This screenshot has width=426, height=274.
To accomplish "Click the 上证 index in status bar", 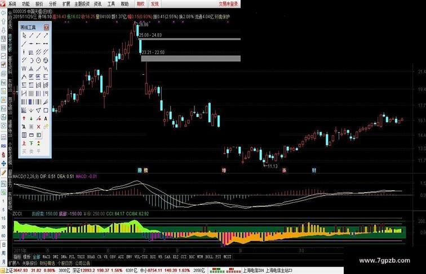I will click(x=9, y=271).
